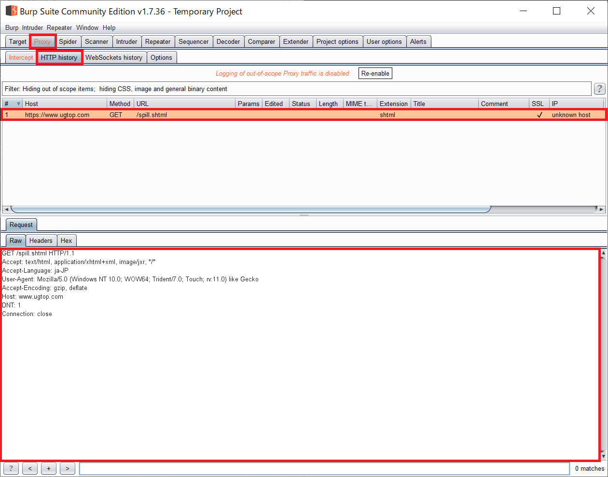Screen dimensions: 608x477
Task: Sort by the Host column header
Action: (x=65, y=104)
